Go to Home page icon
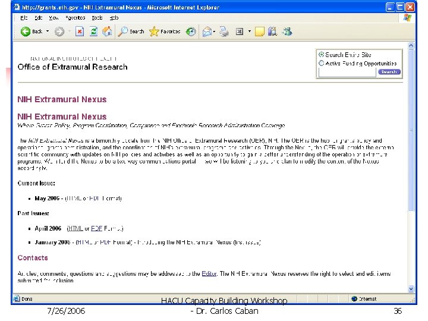Viewport: 428px width, 321px height. 107,32
